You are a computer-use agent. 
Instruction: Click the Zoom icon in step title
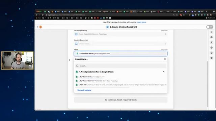point(108,27)
